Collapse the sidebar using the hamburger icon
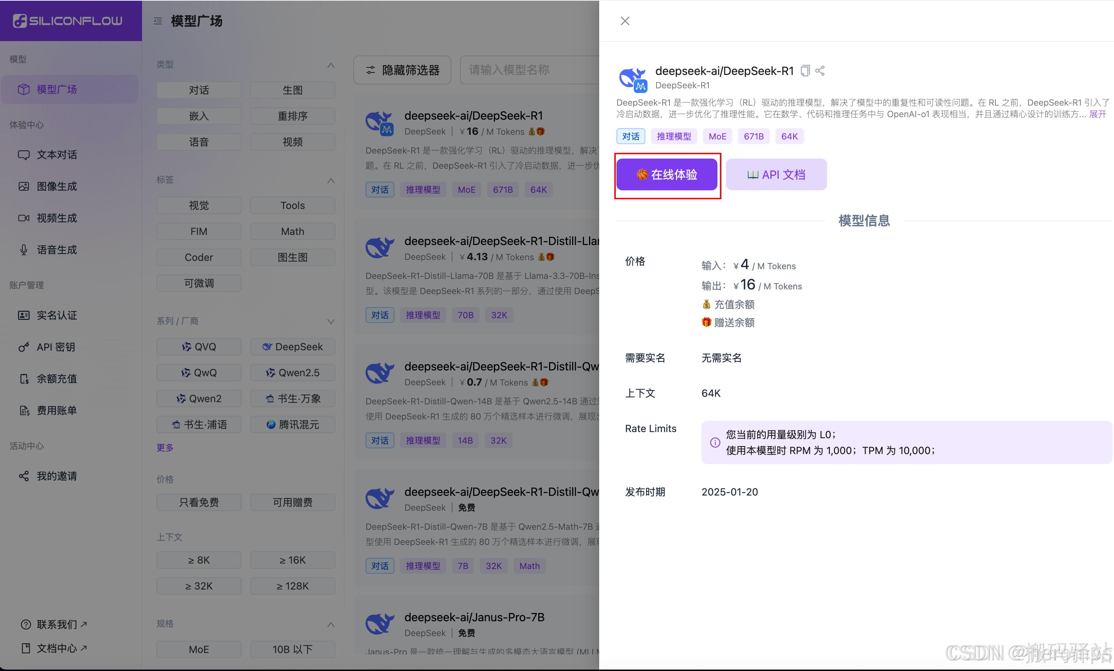Image resolution: width=1114 pixels, height=671 pixels. point(157,21)
